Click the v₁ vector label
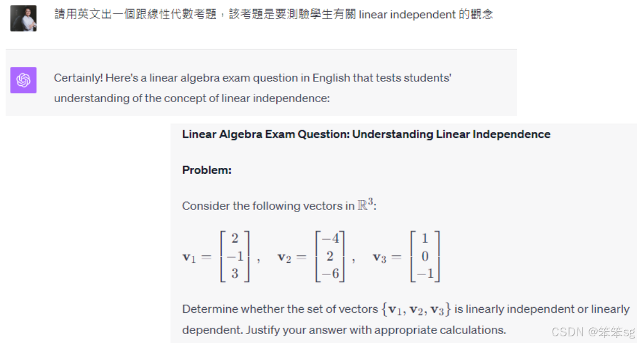This screenshot has width=637, height=343. click(x=189, y=257)
